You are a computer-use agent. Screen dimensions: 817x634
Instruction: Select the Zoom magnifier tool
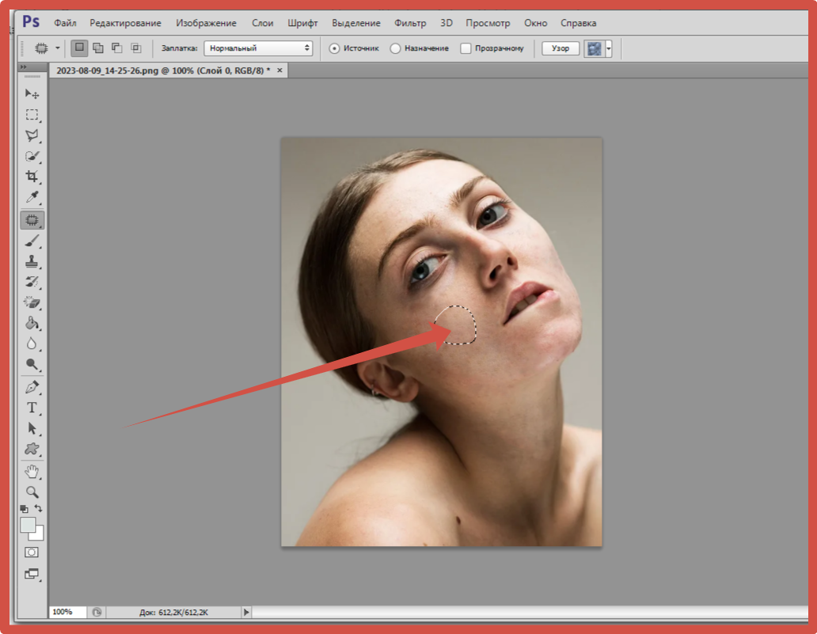[x=32, y=492]
